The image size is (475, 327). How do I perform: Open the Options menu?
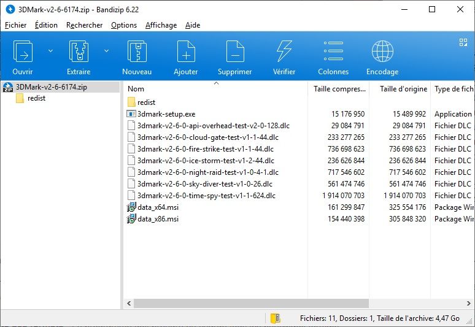tap(124, 25)
